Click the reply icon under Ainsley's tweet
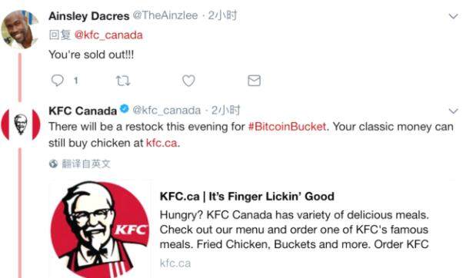The height and width of the screenshot is (278, 463). point(57,80)
